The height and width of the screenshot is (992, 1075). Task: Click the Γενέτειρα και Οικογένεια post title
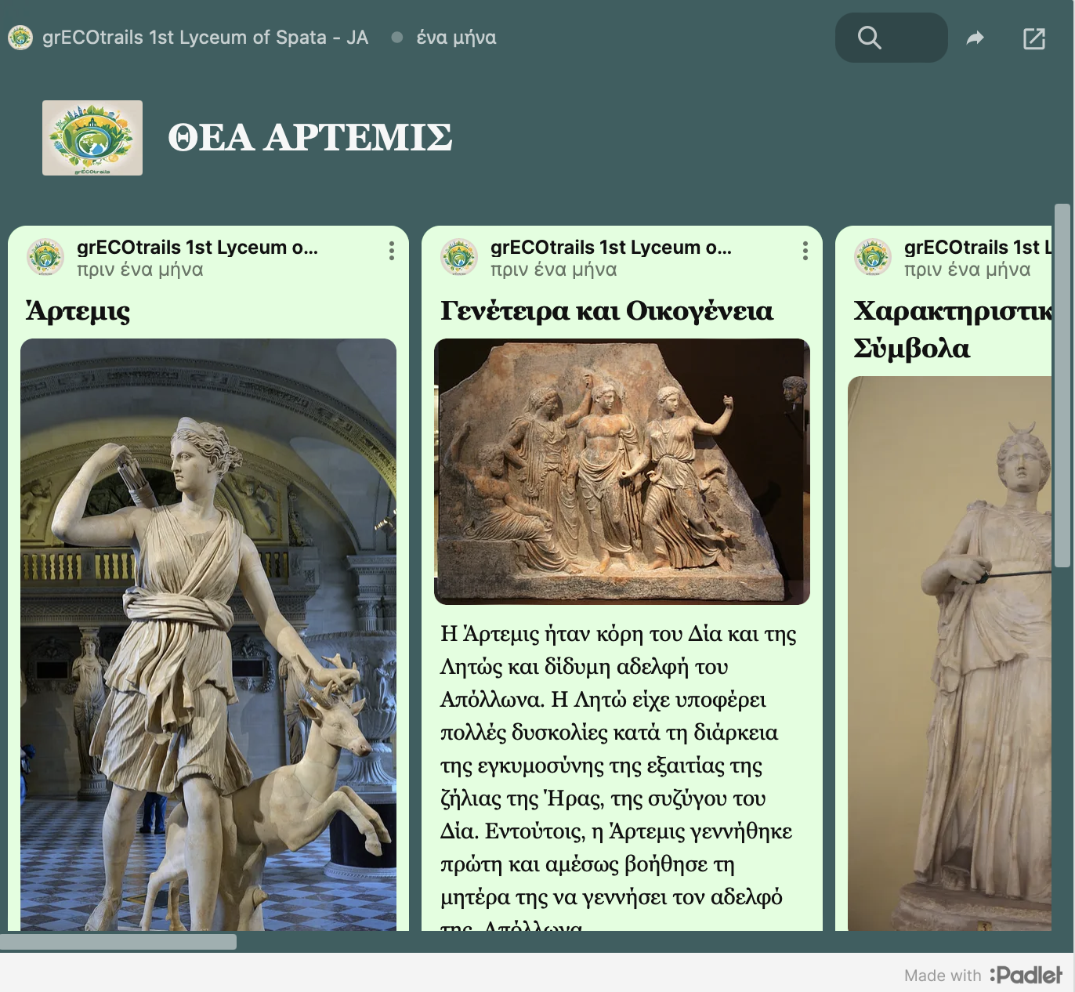(x=606, y=311)
